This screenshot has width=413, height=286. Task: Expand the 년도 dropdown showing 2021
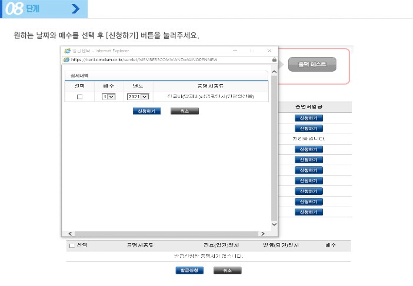(138, 97)
